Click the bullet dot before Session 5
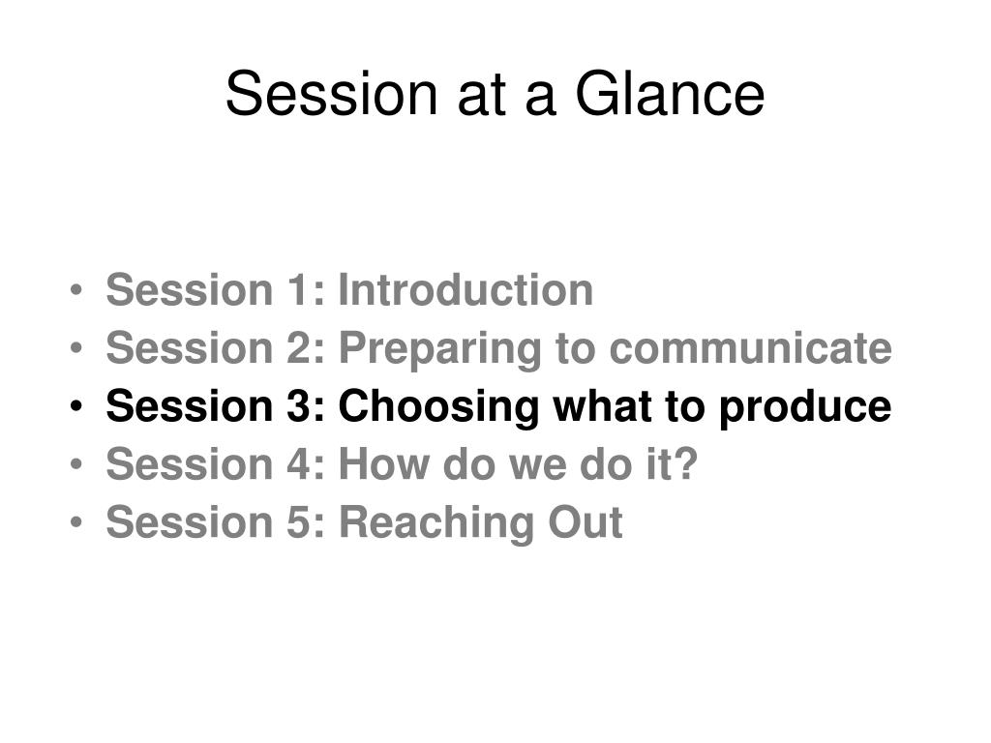The image size is (991, 743). 76,523
